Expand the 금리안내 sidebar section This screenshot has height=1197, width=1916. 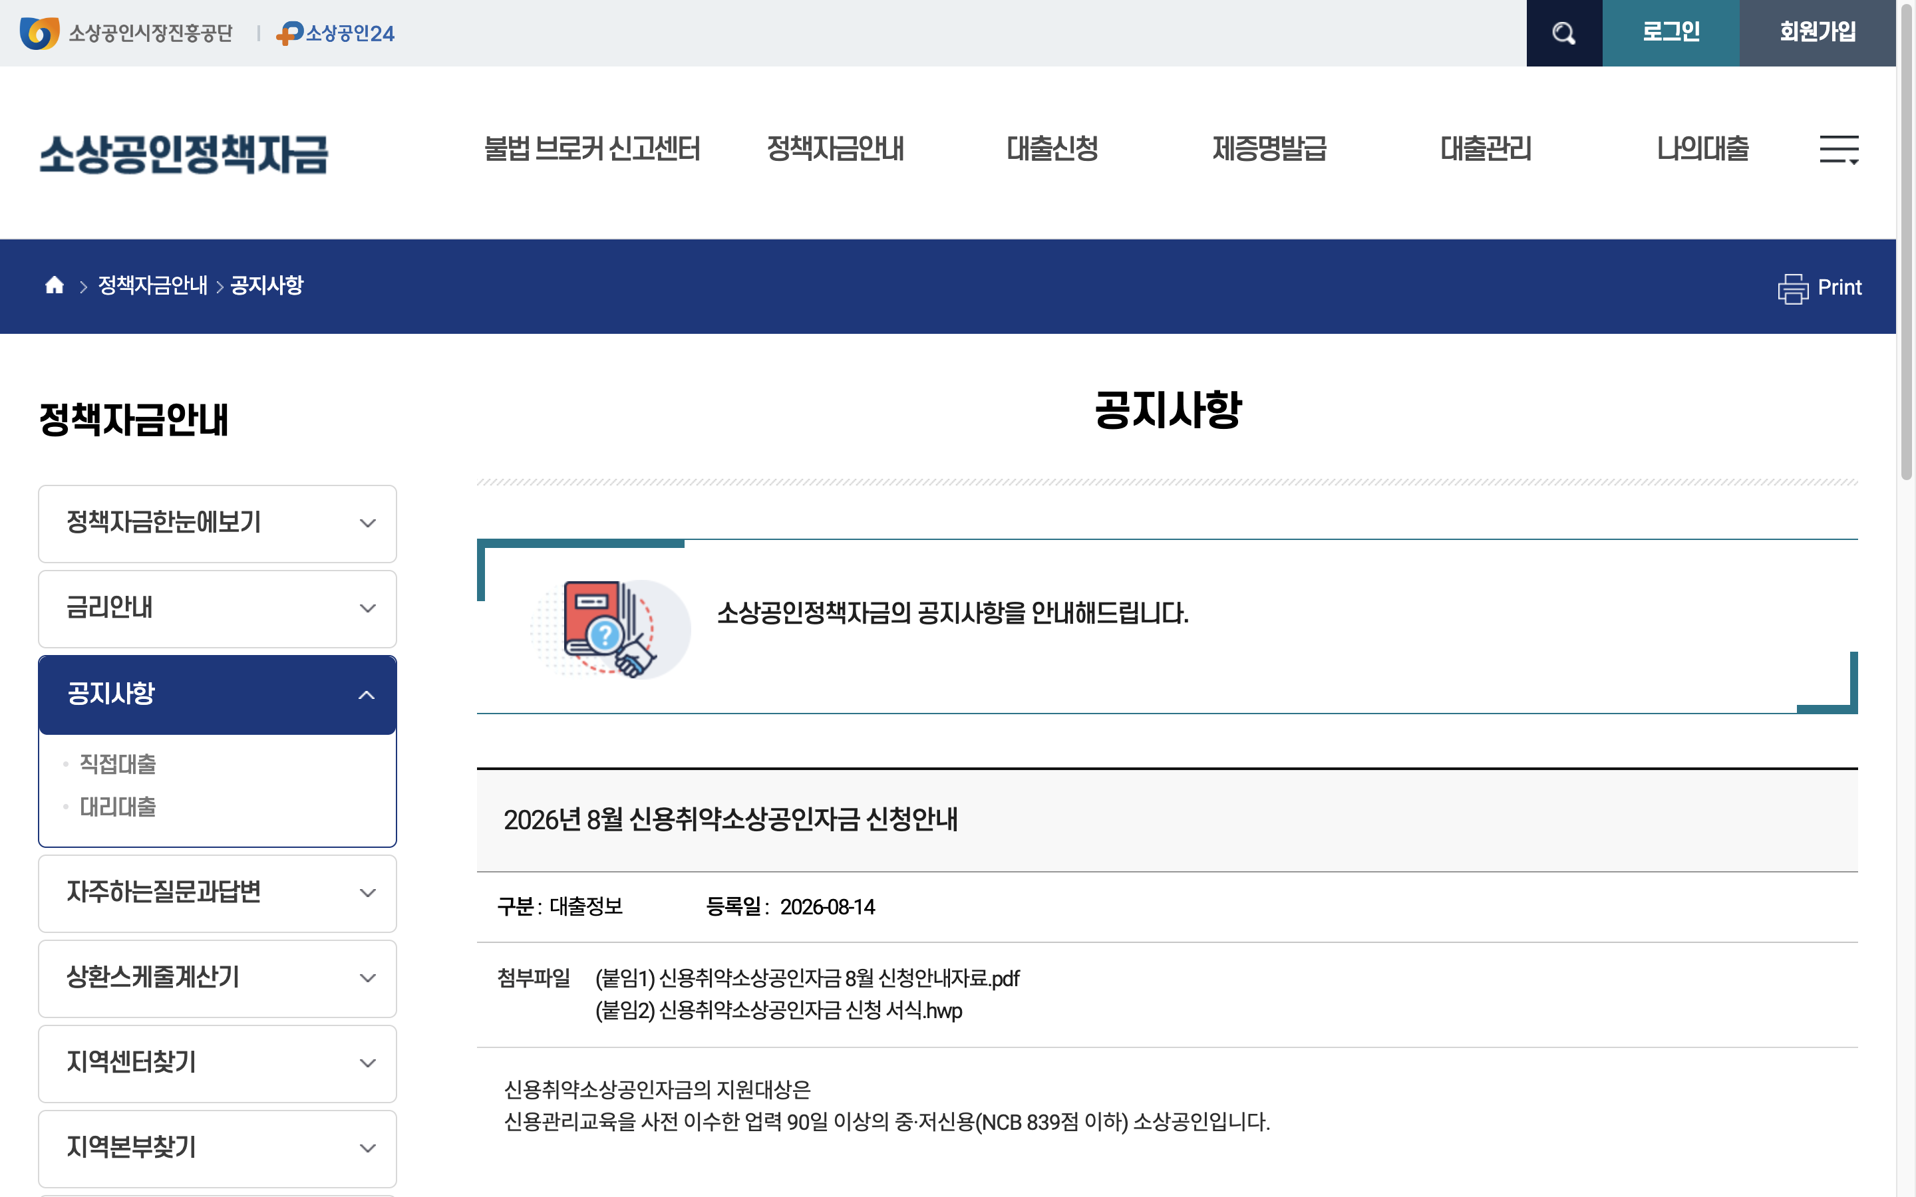pos(217,608)
